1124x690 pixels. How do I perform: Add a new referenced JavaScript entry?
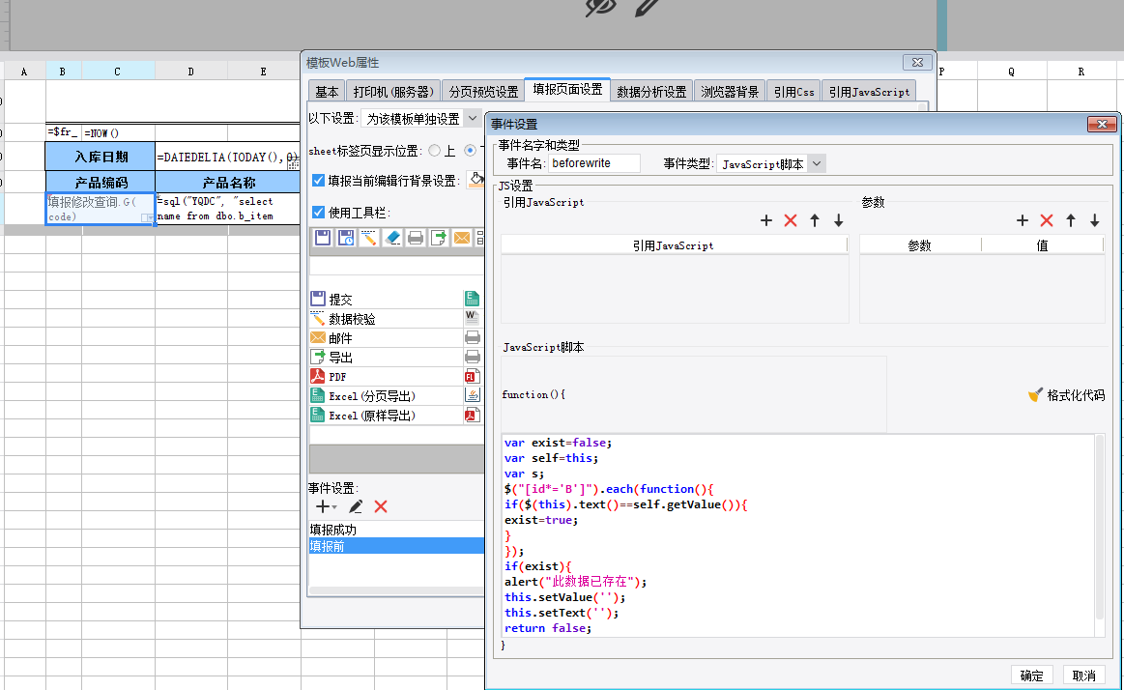[x=766, y=220]
